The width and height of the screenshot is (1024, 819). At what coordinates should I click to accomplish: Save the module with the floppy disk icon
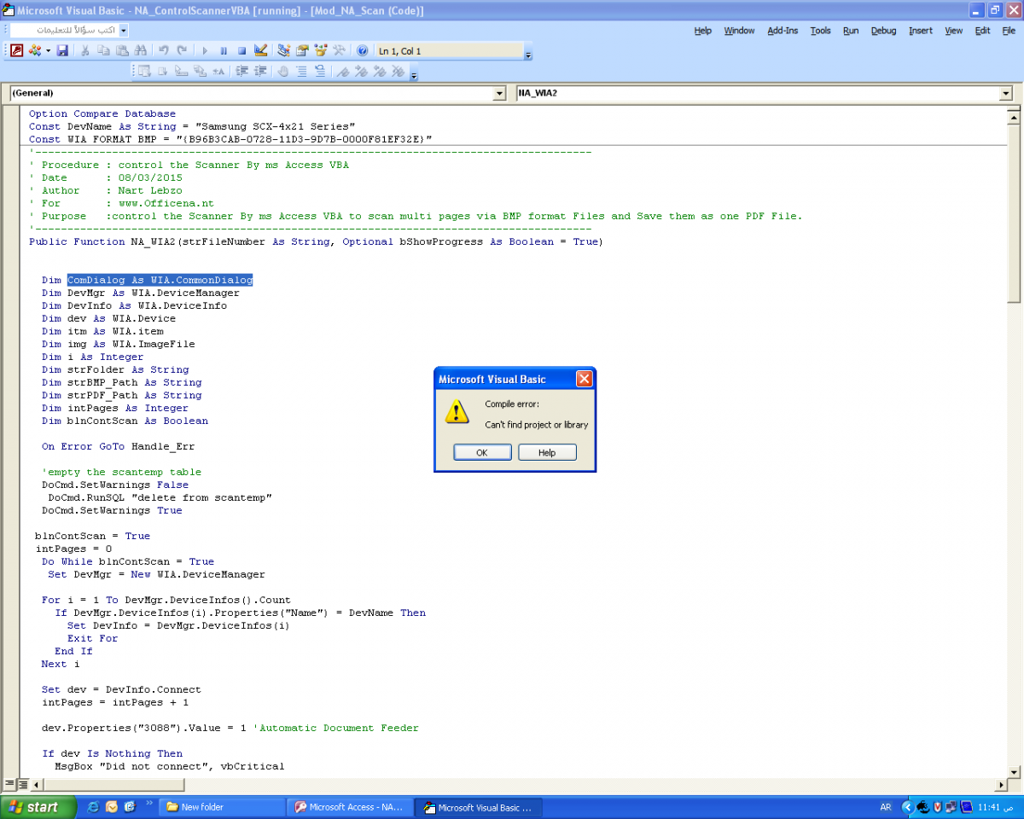click(62, 51)
